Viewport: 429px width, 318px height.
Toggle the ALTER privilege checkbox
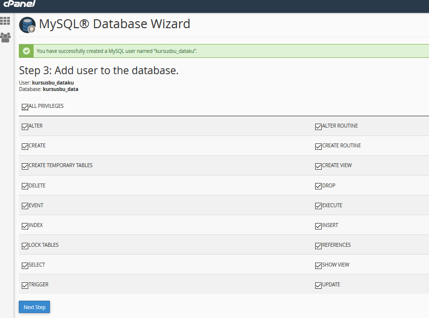pyautogui.click(x=25, y=127)
